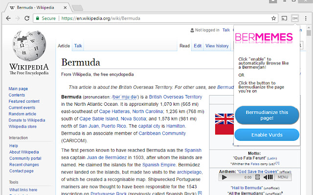Select the Read tab
This screenshot has height=195, width=313.
184,46
